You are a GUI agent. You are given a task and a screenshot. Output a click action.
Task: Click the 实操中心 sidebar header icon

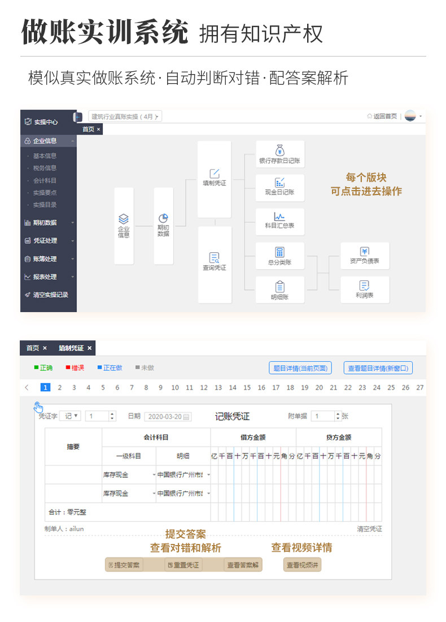[28, 122]
